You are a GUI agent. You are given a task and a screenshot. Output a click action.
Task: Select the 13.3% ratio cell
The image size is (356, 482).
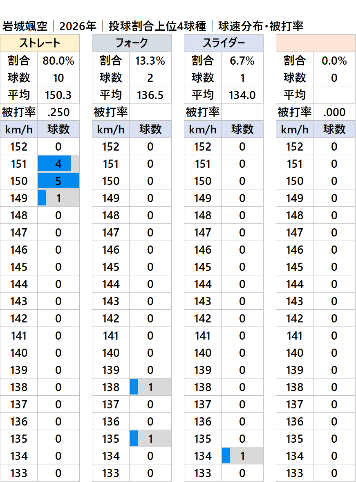click(150, 61)
